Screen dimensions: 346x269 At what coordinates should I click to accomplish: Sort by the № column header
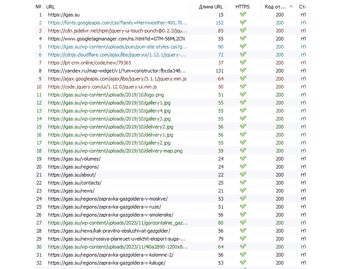[x=38, y=7]
